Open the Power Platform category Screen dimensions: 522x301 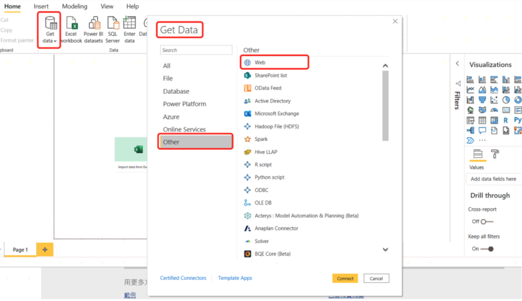pos(185,104)
